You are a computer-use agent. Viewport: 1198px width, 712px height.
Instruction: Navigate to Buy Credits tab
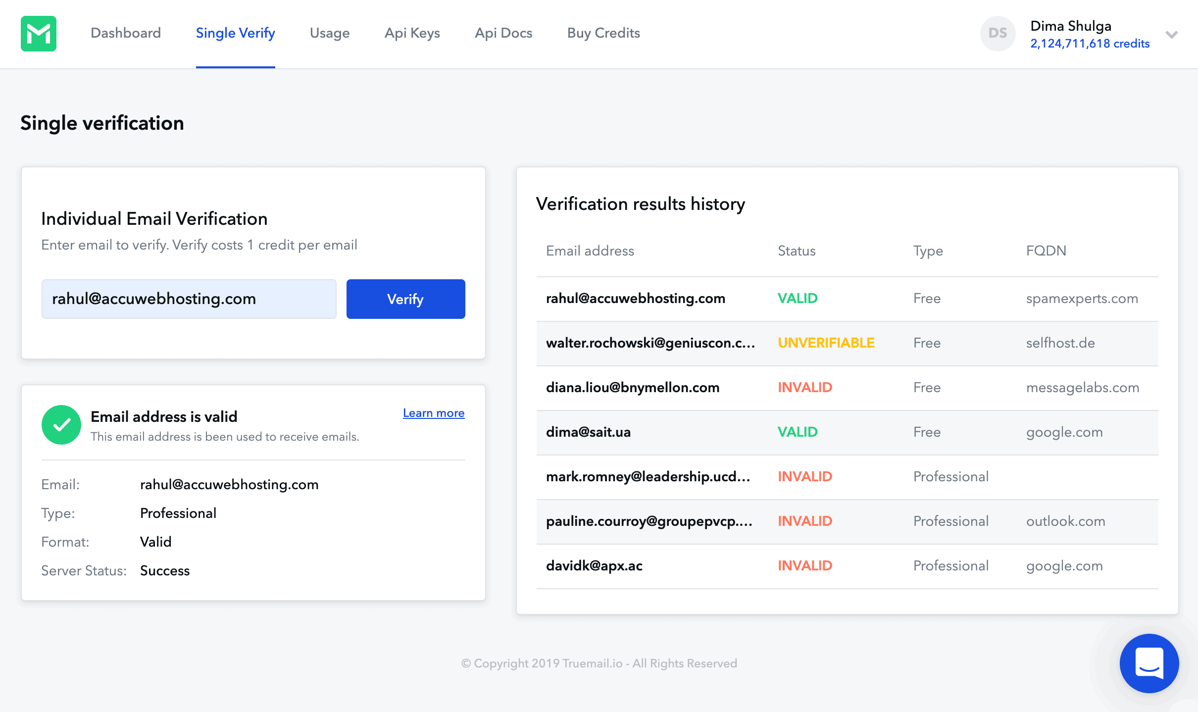tap(603, 33)
